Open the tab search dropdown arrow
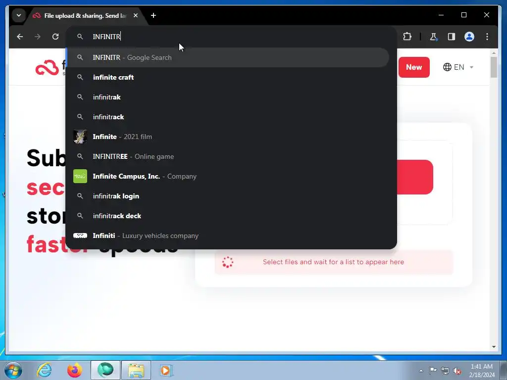The width and height of the screenshot is (507, 380). [x=19, y=15]
